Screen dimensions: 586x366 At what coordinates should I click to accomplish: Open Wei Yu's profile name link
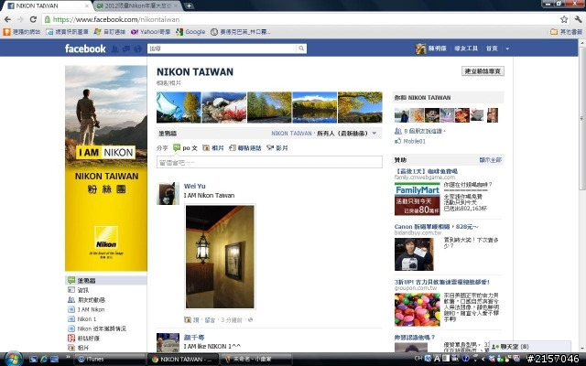point(195,186)
